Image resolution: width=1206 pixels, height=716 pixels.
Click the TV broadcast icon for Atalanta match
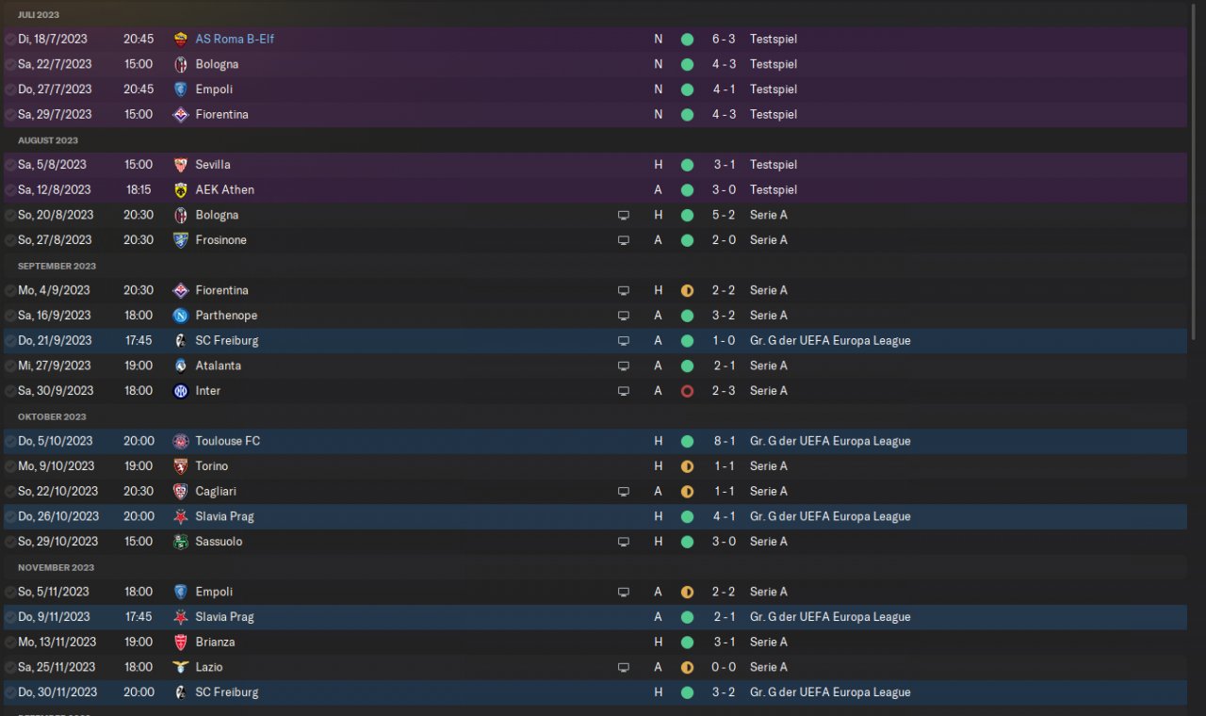623,366
